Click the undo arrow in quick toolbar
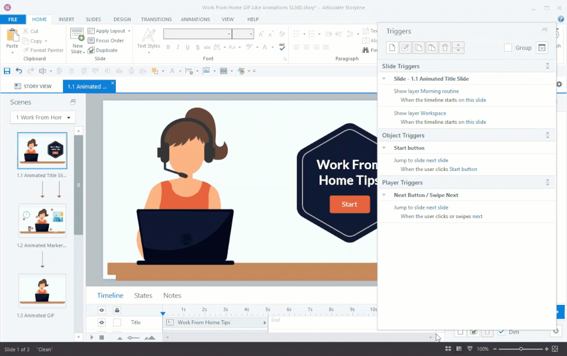Viewport: 567px width, 356px height. pos(19,71)
